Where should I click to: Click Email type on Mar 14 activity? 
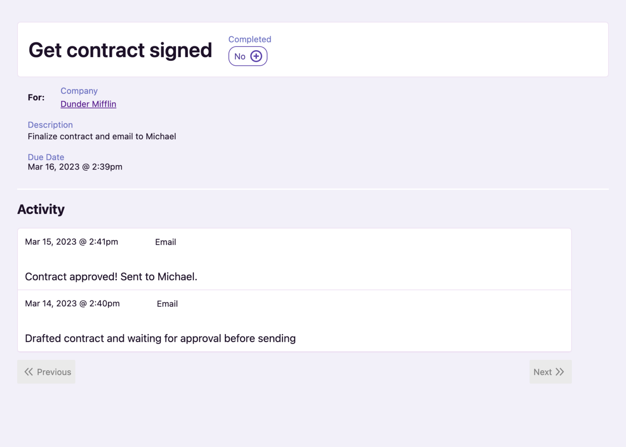[x=167, y=304]
